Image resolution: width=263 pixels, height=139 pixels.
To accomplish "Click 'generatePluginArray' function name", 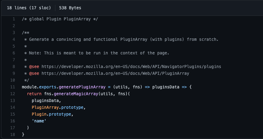I will tap(82, 87).
